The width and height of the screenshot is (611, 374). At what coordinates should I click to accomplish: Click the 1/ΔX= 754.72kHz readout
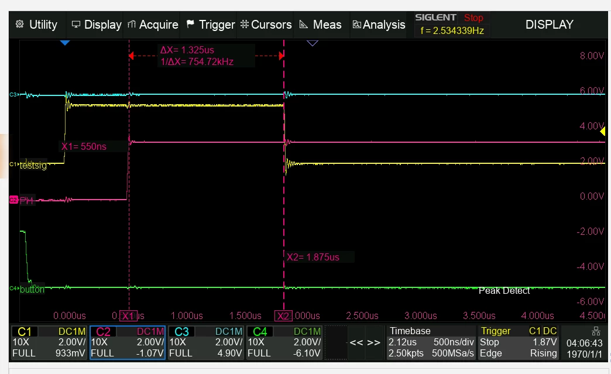[x=197, y=61]
